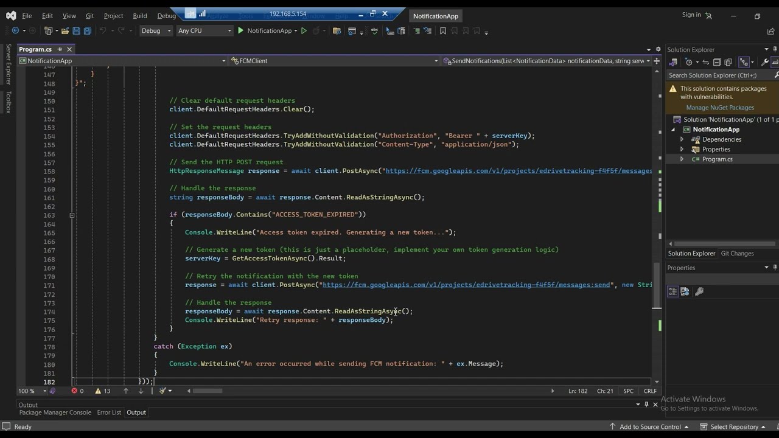Click the New Project icon in toolbar
Screen dimensions: 779x438
tap(49, 30)
